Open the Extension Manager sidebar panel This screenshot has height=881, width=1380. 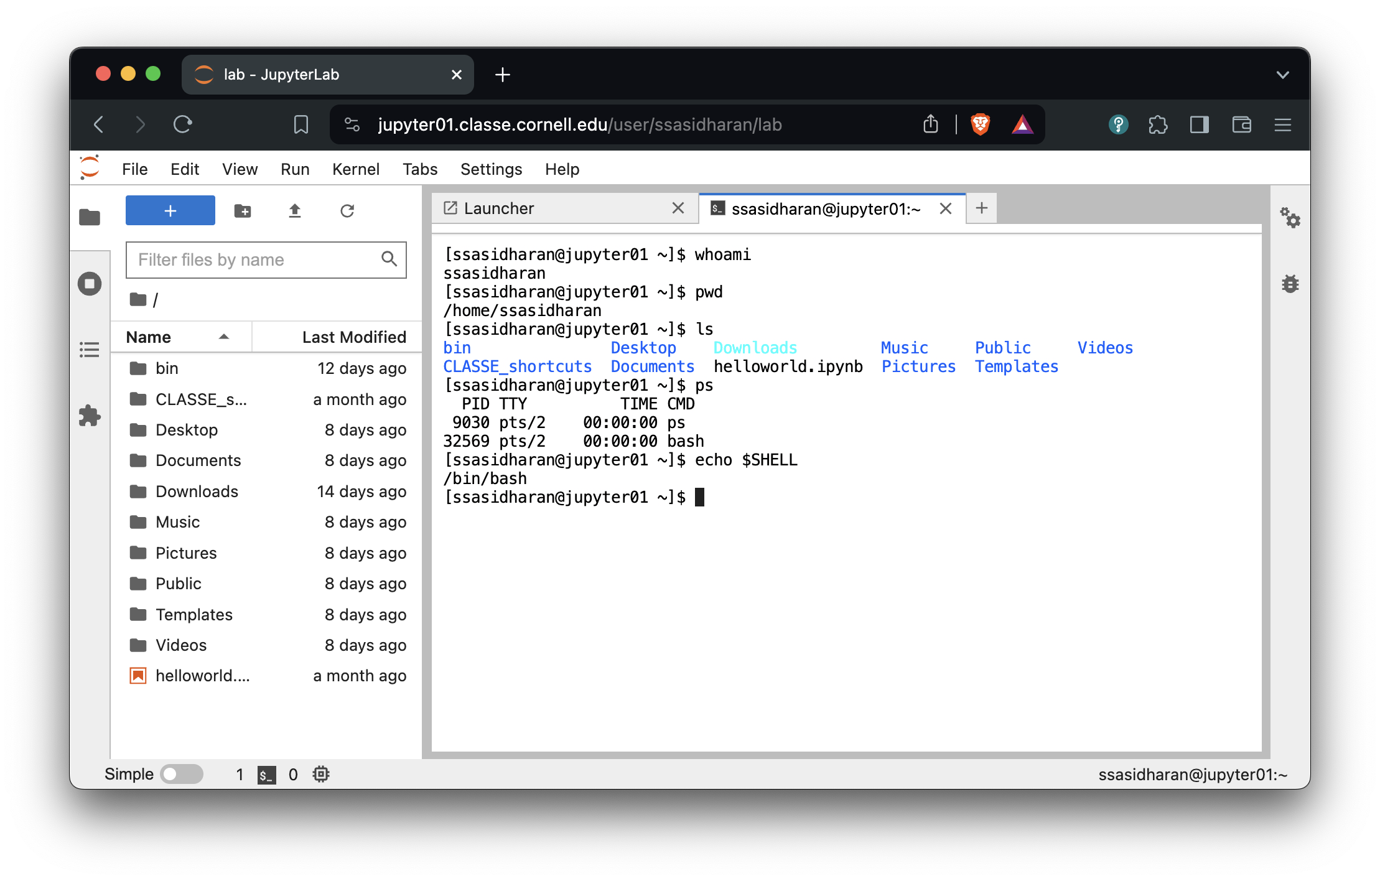tap(90, 416)
